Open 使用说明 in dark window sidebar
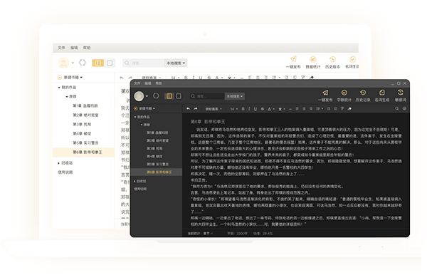 (x=140, y=189)
